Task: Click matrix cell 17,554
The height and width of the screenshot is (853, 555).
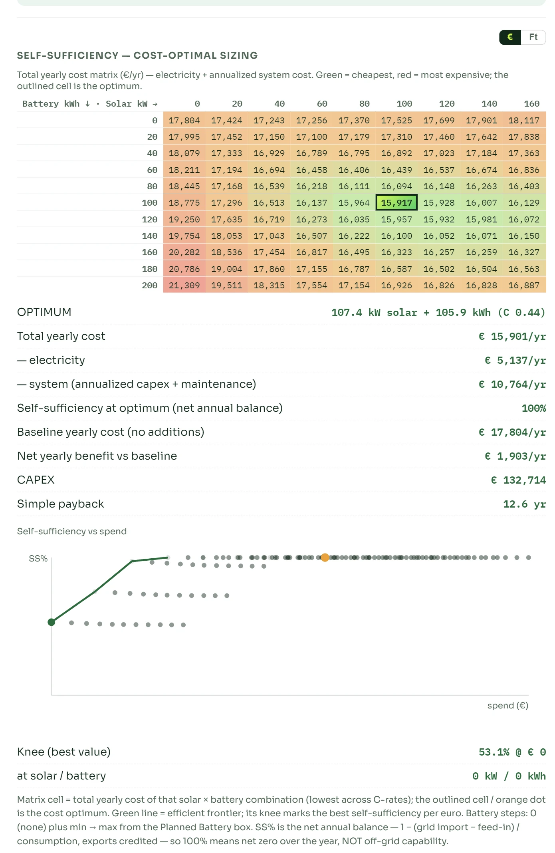Action: 312,285
